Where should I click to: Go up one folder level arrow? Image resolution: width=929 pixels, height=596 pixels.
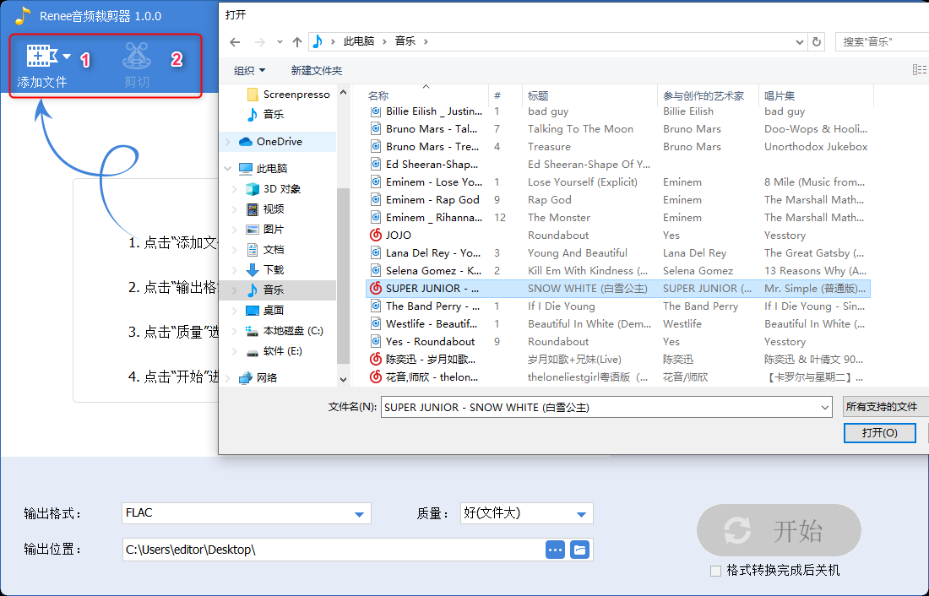click(x=297, y=41)
